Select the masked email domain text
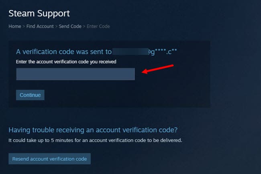The width and height of the screenshot is (261, 174). (x=163, y=52)
